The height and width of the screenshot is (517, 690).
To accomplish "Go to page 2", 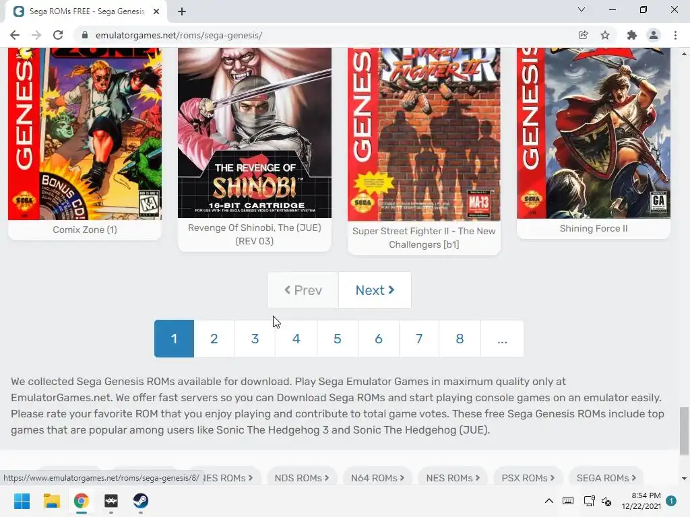I will pyautogui.click(x=214, y=339).
